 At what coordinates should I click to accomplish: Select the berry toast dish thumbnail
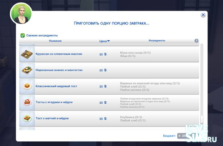pyautogui.click(x=27, y=102)
